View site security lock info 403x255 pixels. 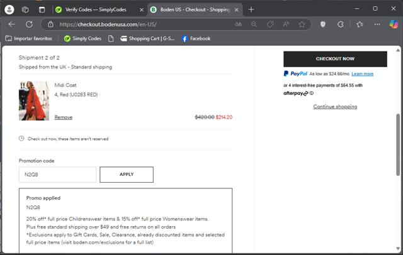(x=50, y=24)
